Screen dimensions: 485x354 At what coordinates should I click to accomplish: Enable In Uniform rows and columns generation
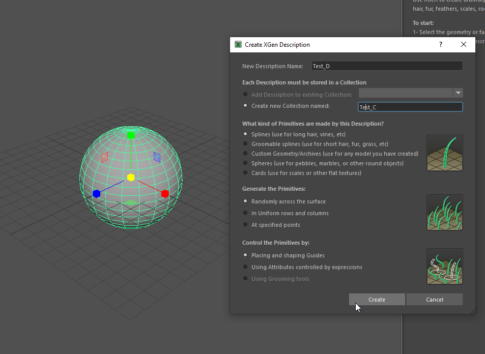[246, 213]
